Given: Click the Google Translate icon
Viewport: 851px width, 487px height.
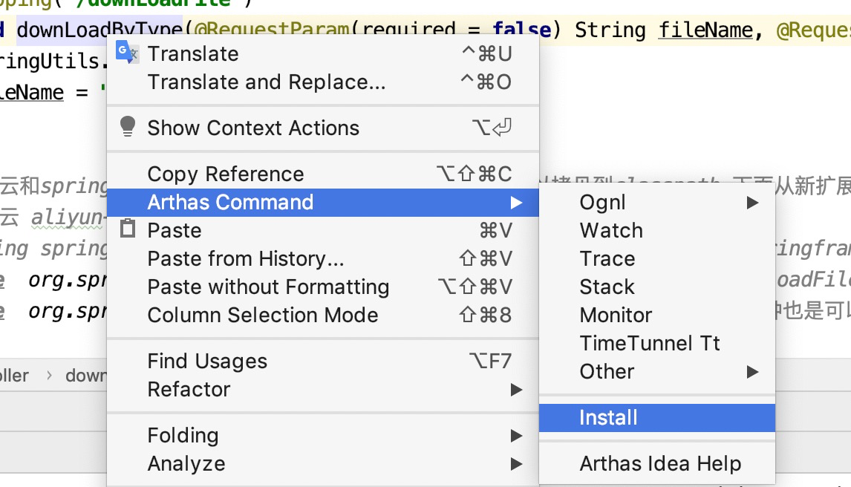Looking at the screenshot, I should (128, 53).
